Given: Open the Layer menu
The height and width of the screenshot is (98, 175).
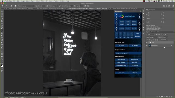Looking at the screenshot, I should pyautogui.click(x=28, y=1).
